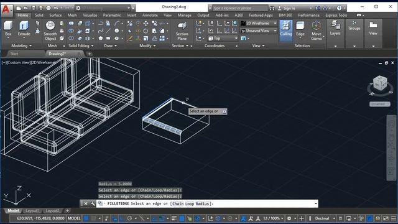The width and height of the screenshot is (398, 224).
Task: Expand the Modeling panel
Action: point(21,45)
